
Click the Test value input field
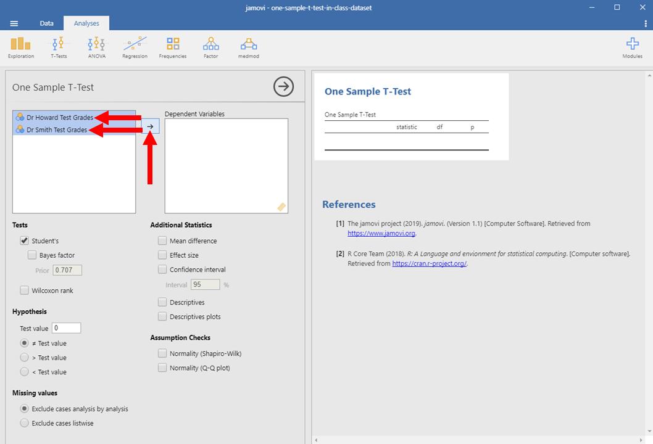click(66, 328)
